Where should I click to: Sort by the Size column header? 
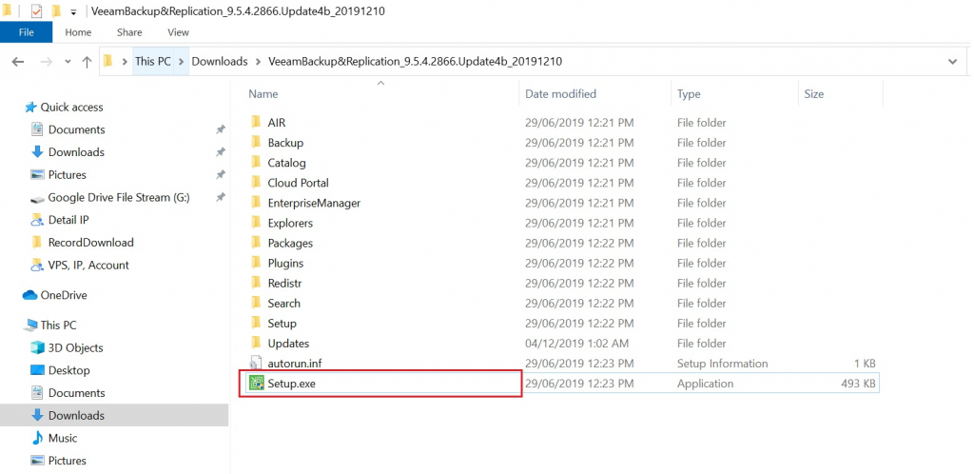(x=814, y=94)
